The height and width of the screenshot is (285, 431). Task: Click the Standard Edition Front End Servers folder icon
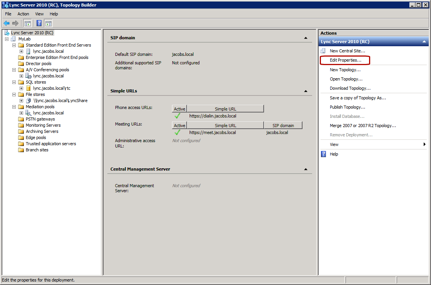[x=21, y=45]
